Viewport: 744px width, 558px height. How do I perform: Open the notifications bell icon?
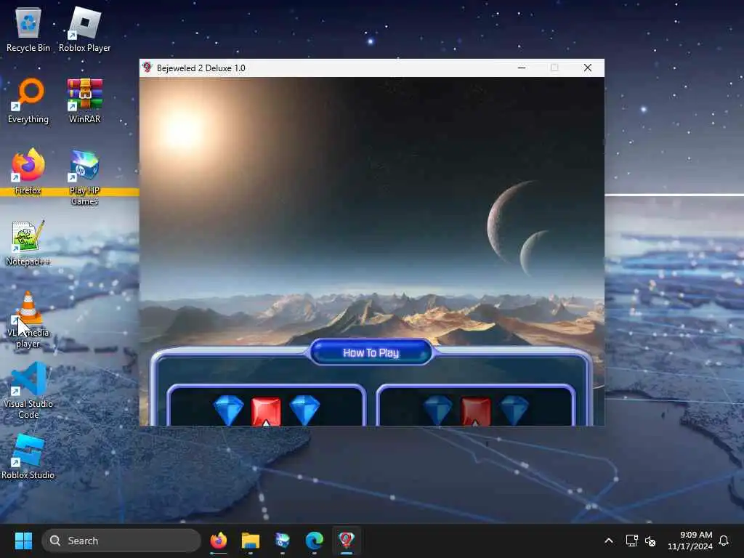click(724, 541)
